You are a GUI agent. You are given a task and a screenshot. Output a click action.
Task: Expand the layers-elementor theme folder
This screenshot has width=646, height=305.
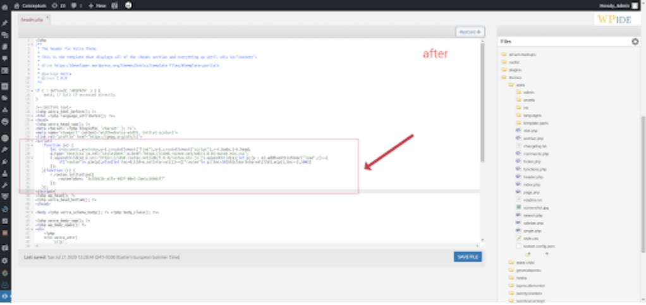coord(527,285)
